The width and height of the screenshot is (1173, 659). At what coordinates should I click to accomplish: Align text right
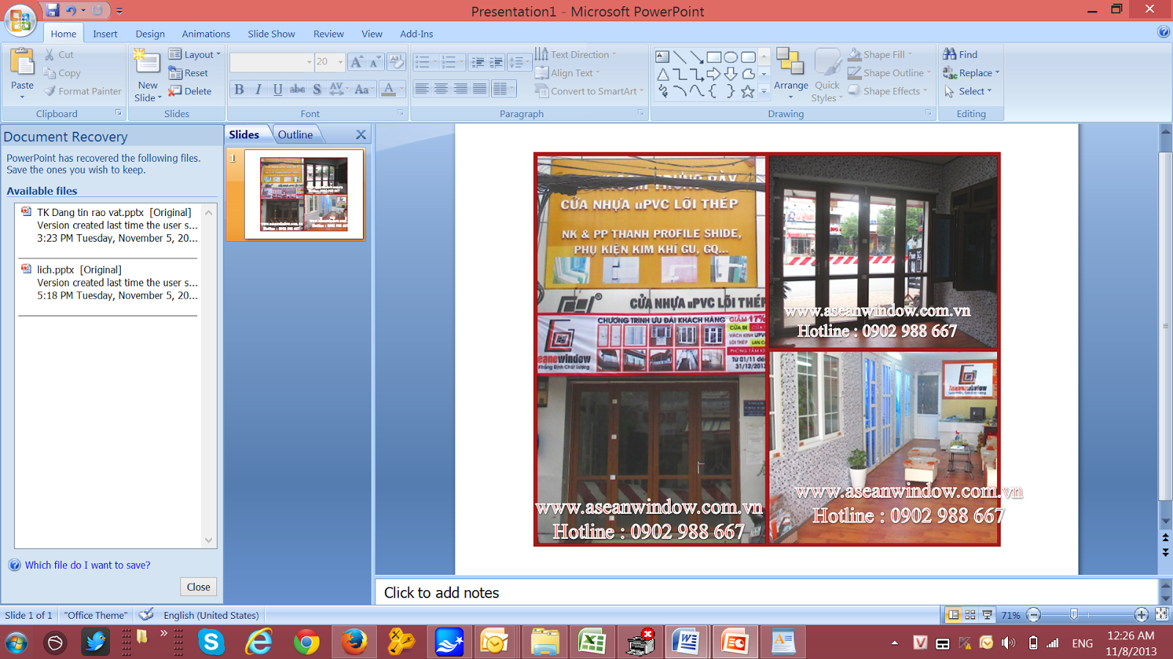[x=460, y=89]
